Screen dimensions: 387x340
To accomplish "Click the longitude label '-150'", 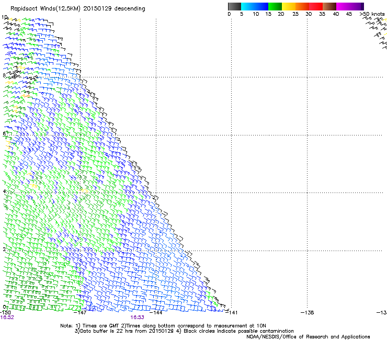I will (x=5, y=313).
